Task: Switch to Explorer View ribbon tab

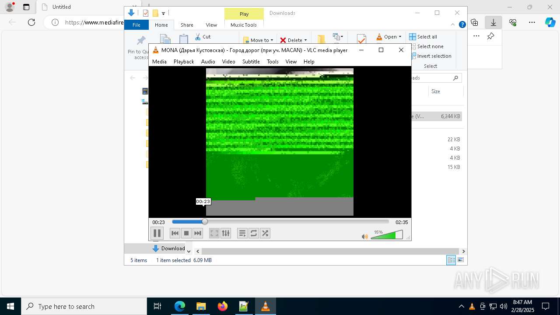Action: point(211,25)
